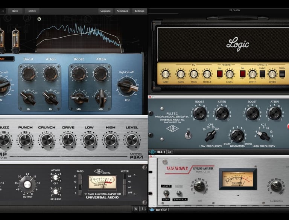Click the Treble knob on the Logic amp
Viewport: 289px width, 220px height.
(207, 74)
